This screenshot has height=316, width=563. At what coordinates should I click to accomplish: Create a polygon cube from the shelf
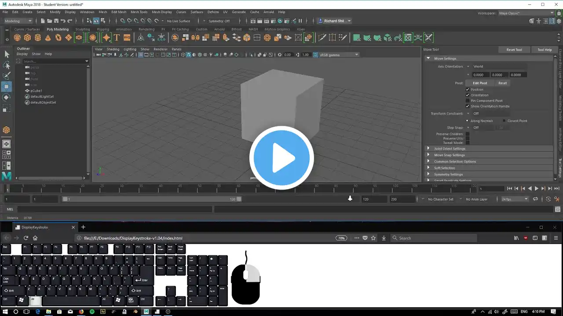27,38
